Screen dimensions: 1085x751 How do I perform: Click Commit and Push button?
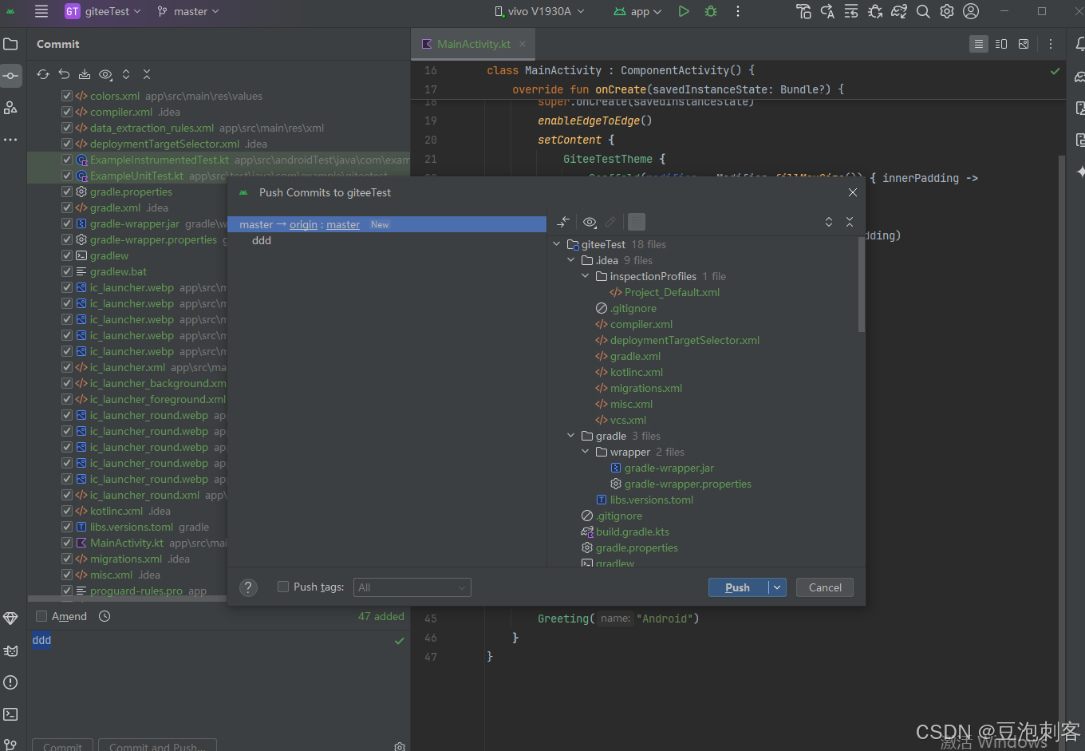click(x=157, y=746)
